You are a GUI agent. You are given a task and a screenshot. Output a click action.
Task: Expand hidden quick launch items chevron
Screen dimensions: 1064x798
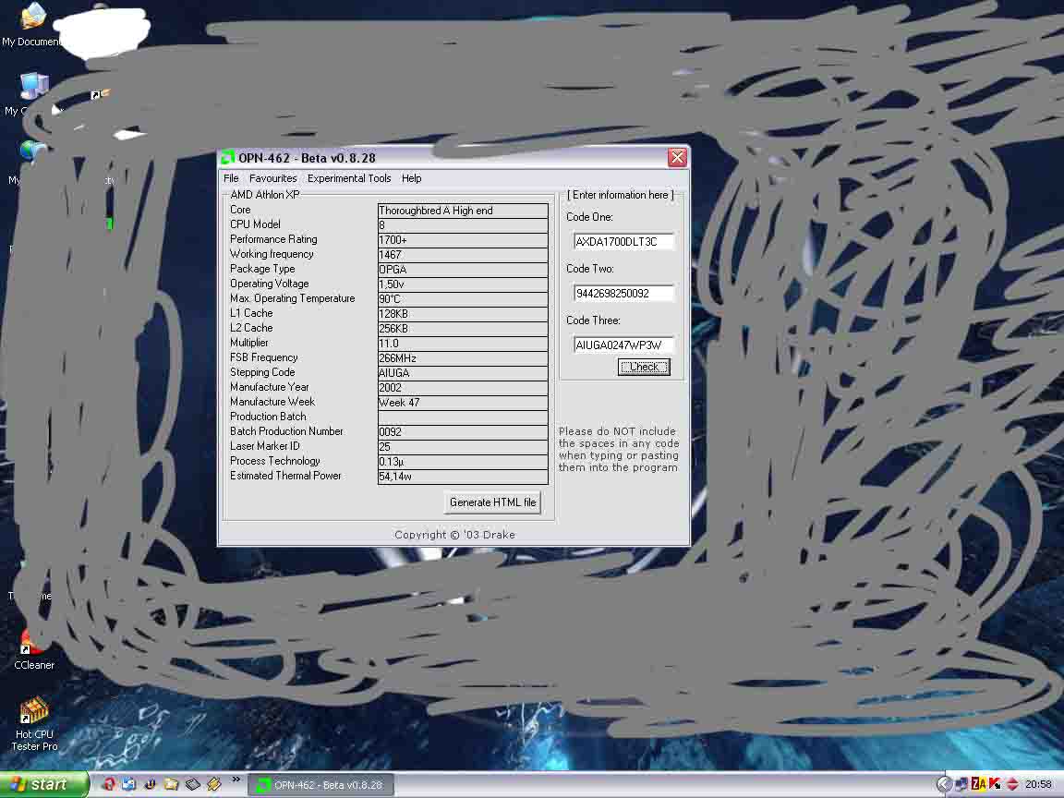[x=236, y=780]
